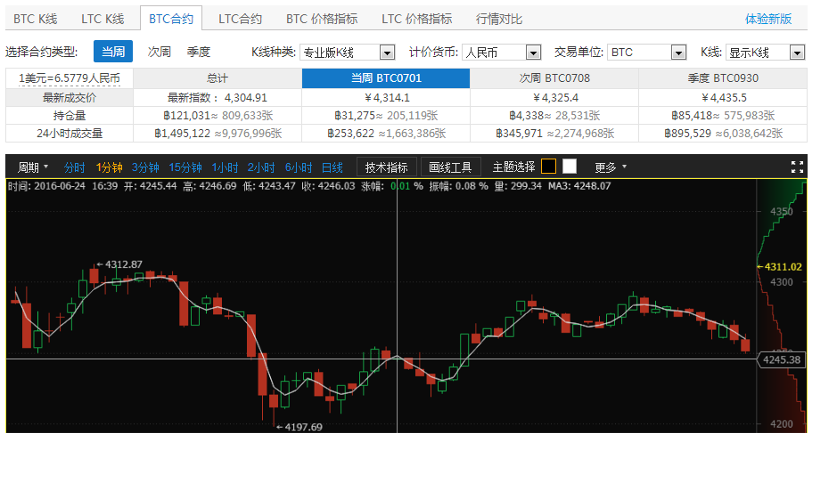Switch to the BTC K线 tab

click(x=36, y=20)
